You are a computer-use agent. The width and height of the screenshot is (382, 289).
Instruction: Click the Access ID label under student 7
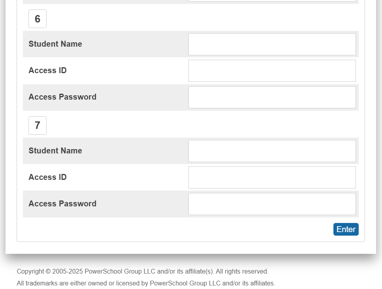[x=47, y=178]
